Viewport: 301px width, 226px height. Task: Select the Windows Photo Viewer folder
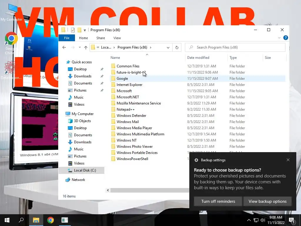pos(135,147)
